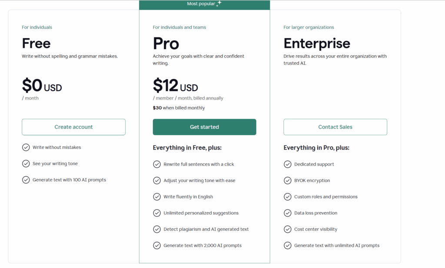Viewport: 445px width, 268px height.
Task: Click checkmark beside Rewrite full sentences
Action: click(x=157, y=164)
